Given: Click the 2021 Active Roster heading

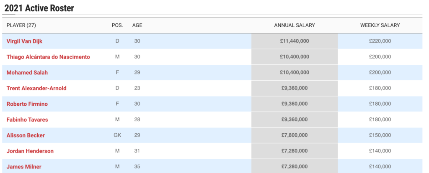Looking at the screenshot, I should click(x=39, y=8).
